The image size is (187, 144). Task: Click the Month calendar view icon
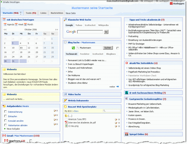coord(25,24)
